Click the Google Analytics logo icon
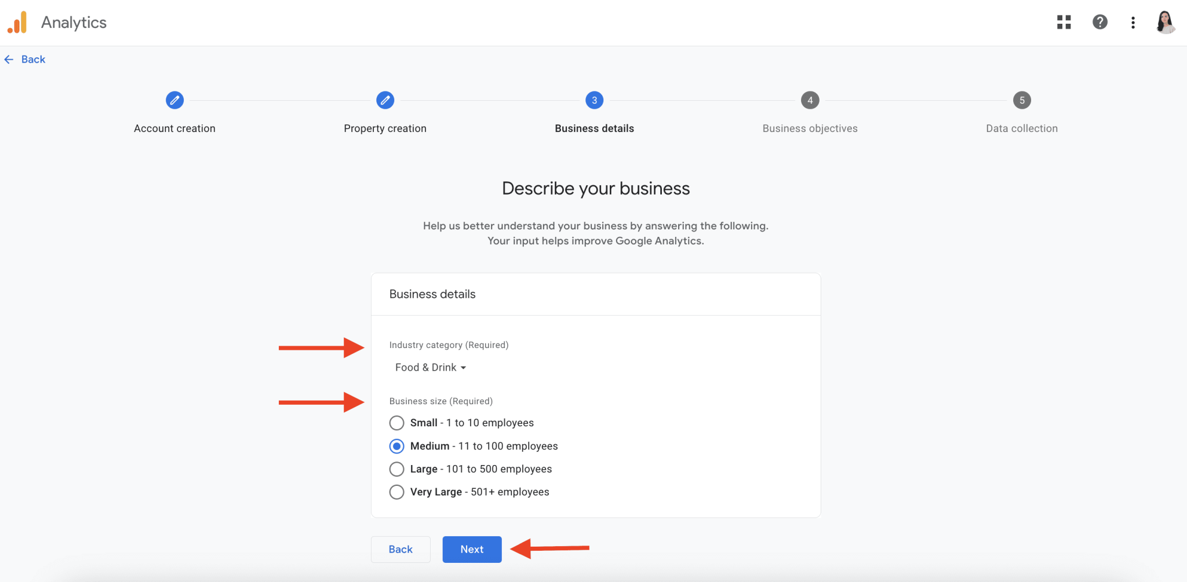The height and width of the screenshot is (582, 1187). click(x=17, y=23)
